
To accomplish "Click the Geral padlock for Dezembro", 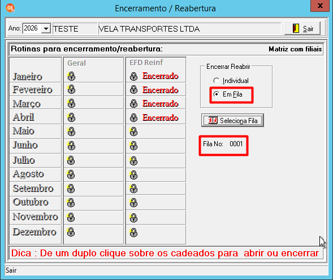I will [x=71, y=232].
